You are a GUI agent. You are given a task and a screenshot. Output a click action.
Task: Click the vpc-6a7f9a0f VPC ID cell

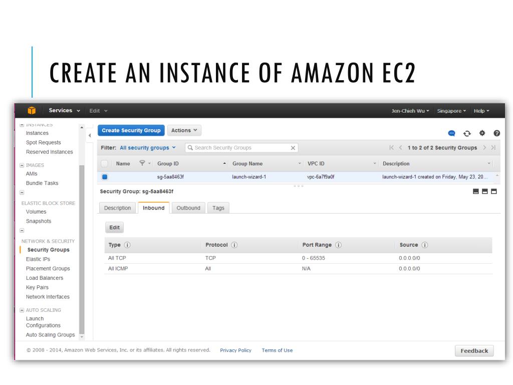[321, 177]
